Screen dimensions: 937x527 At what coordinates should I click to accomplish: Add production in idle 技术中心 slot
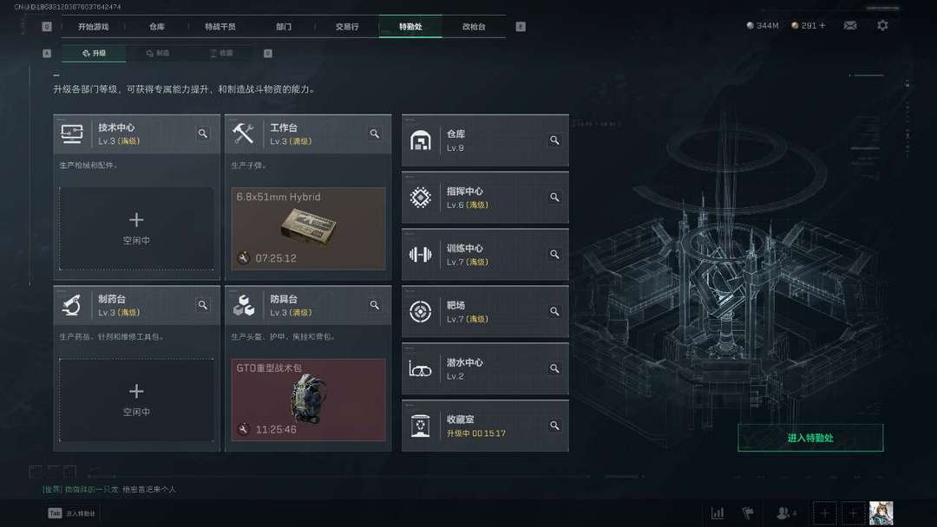136,229
